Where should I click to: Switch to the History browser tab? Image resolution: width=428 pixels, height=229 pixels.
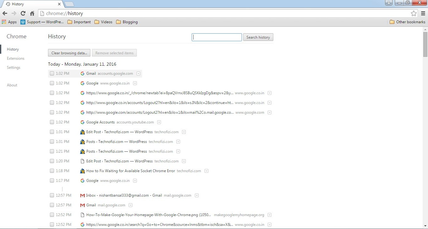(x=32, y=4)
